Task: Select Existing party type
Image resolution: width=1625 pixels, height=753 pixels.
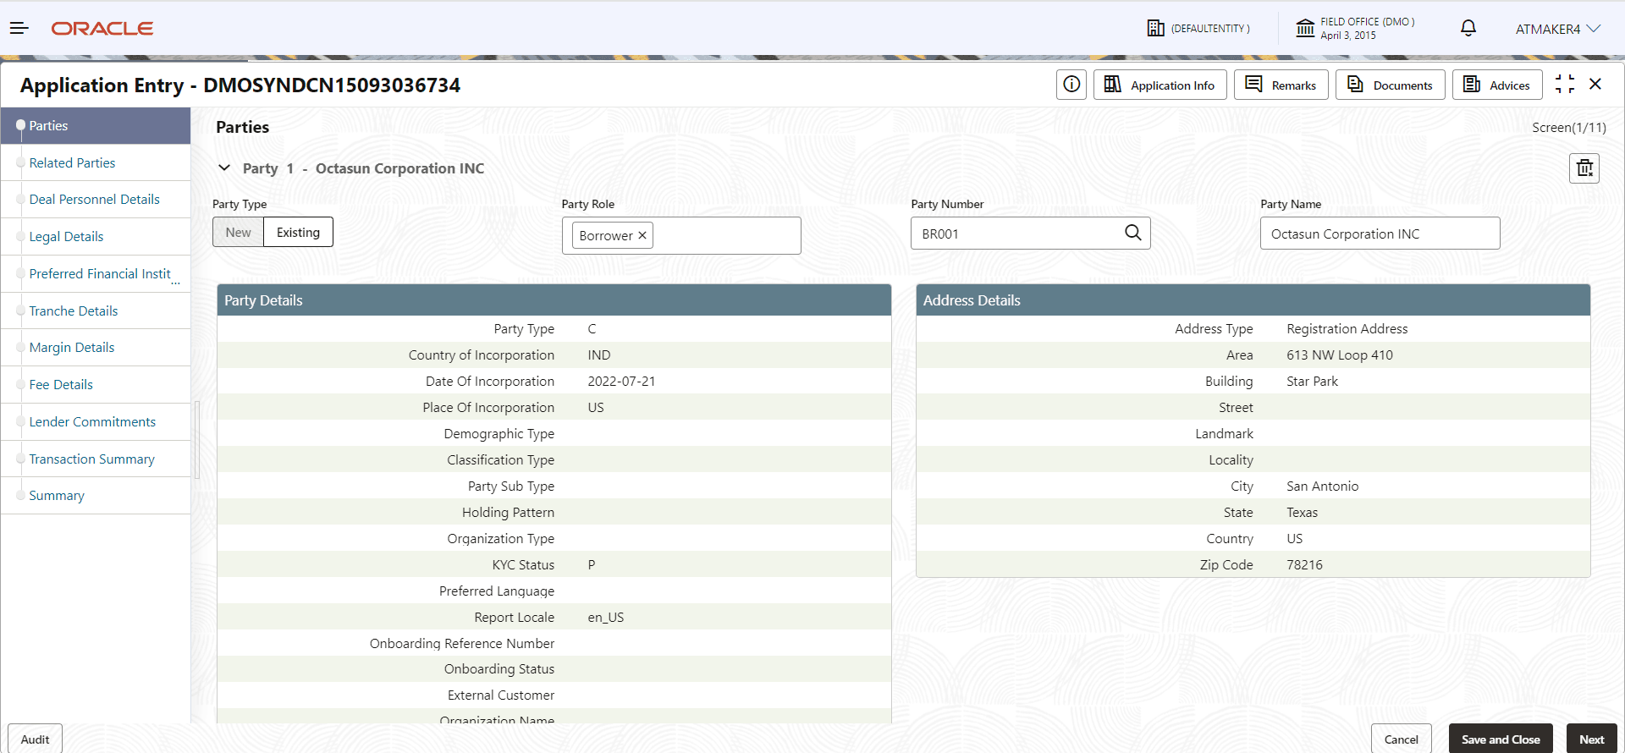Action: pyautogui.click(x=299, y=232)
